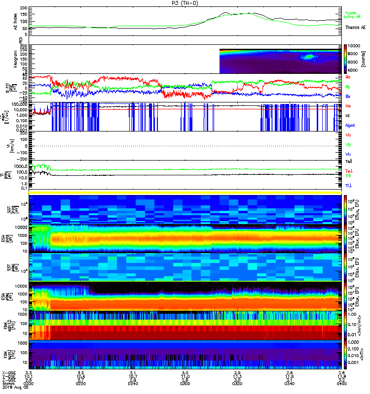Viewport: 370px width, 394px height.
Task: Click the "2019 Aug 05" date label
Action: pyautogui.click(x=15, y=388)
